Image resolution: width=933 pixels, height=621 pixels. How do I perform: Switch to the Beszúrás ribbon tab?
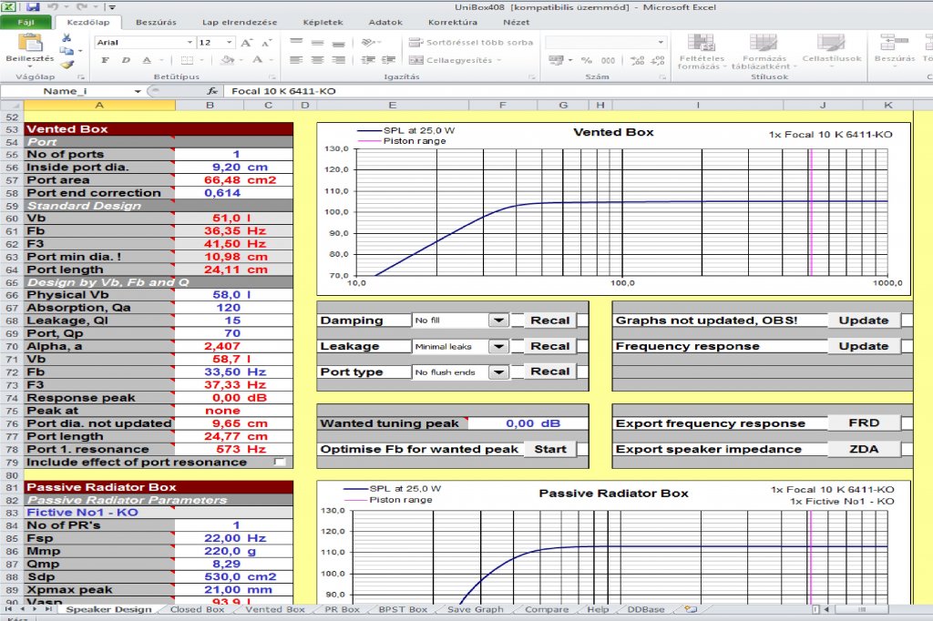[156, 22]
